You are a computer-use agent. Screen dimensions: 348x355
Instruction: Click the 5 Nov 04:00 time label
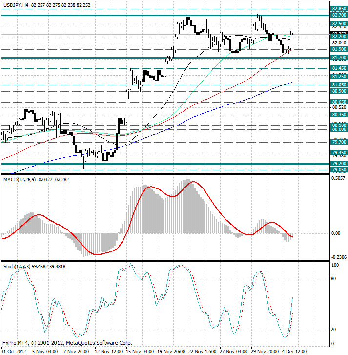tap(45, 352)
